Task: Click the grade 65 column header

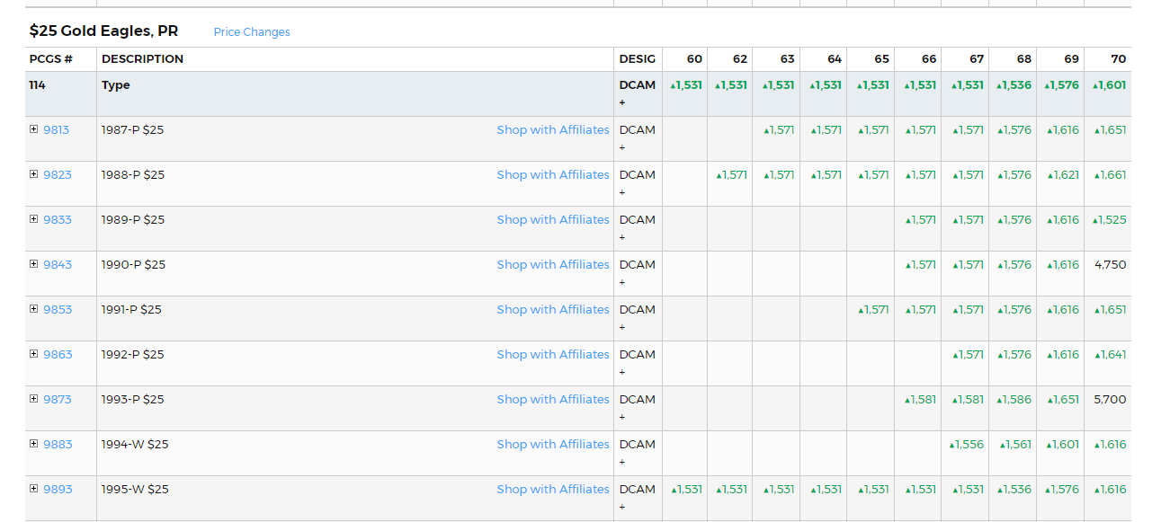Action: point(881,59)
